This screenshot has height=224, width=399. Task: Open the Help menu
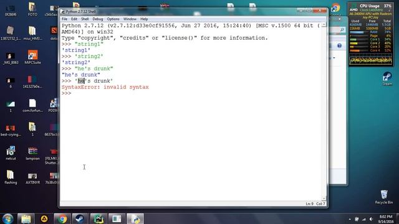click(144, 19)
